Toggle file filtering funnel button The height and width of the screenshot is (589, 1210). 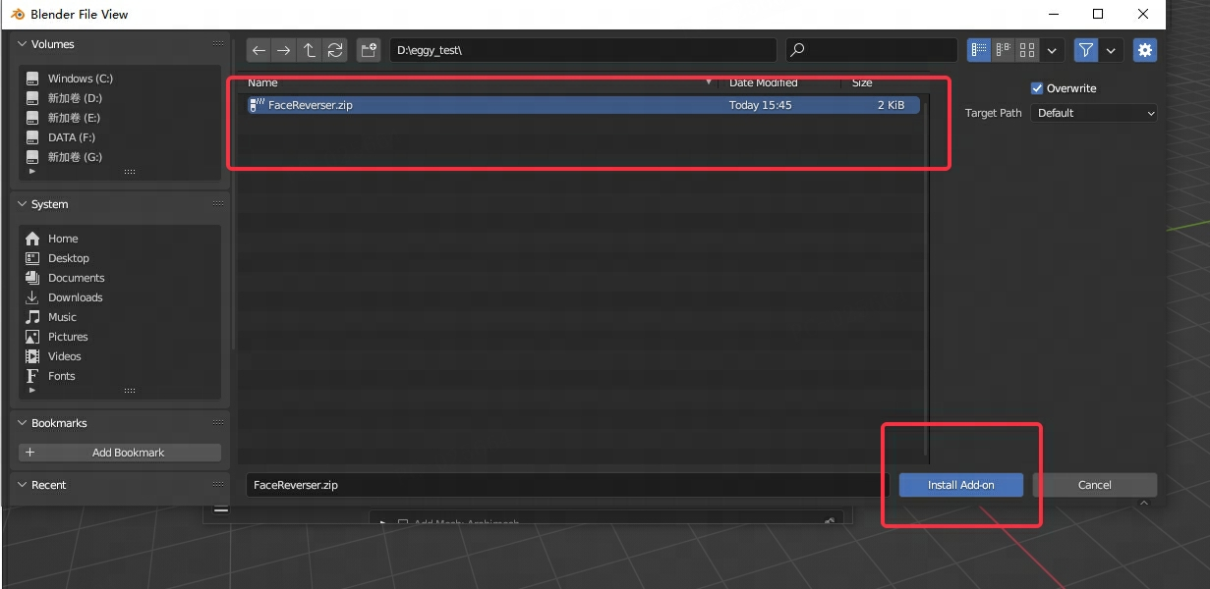(1086, 50)
